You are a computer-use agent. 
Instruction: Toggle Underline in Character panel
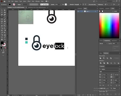point(117,85)
